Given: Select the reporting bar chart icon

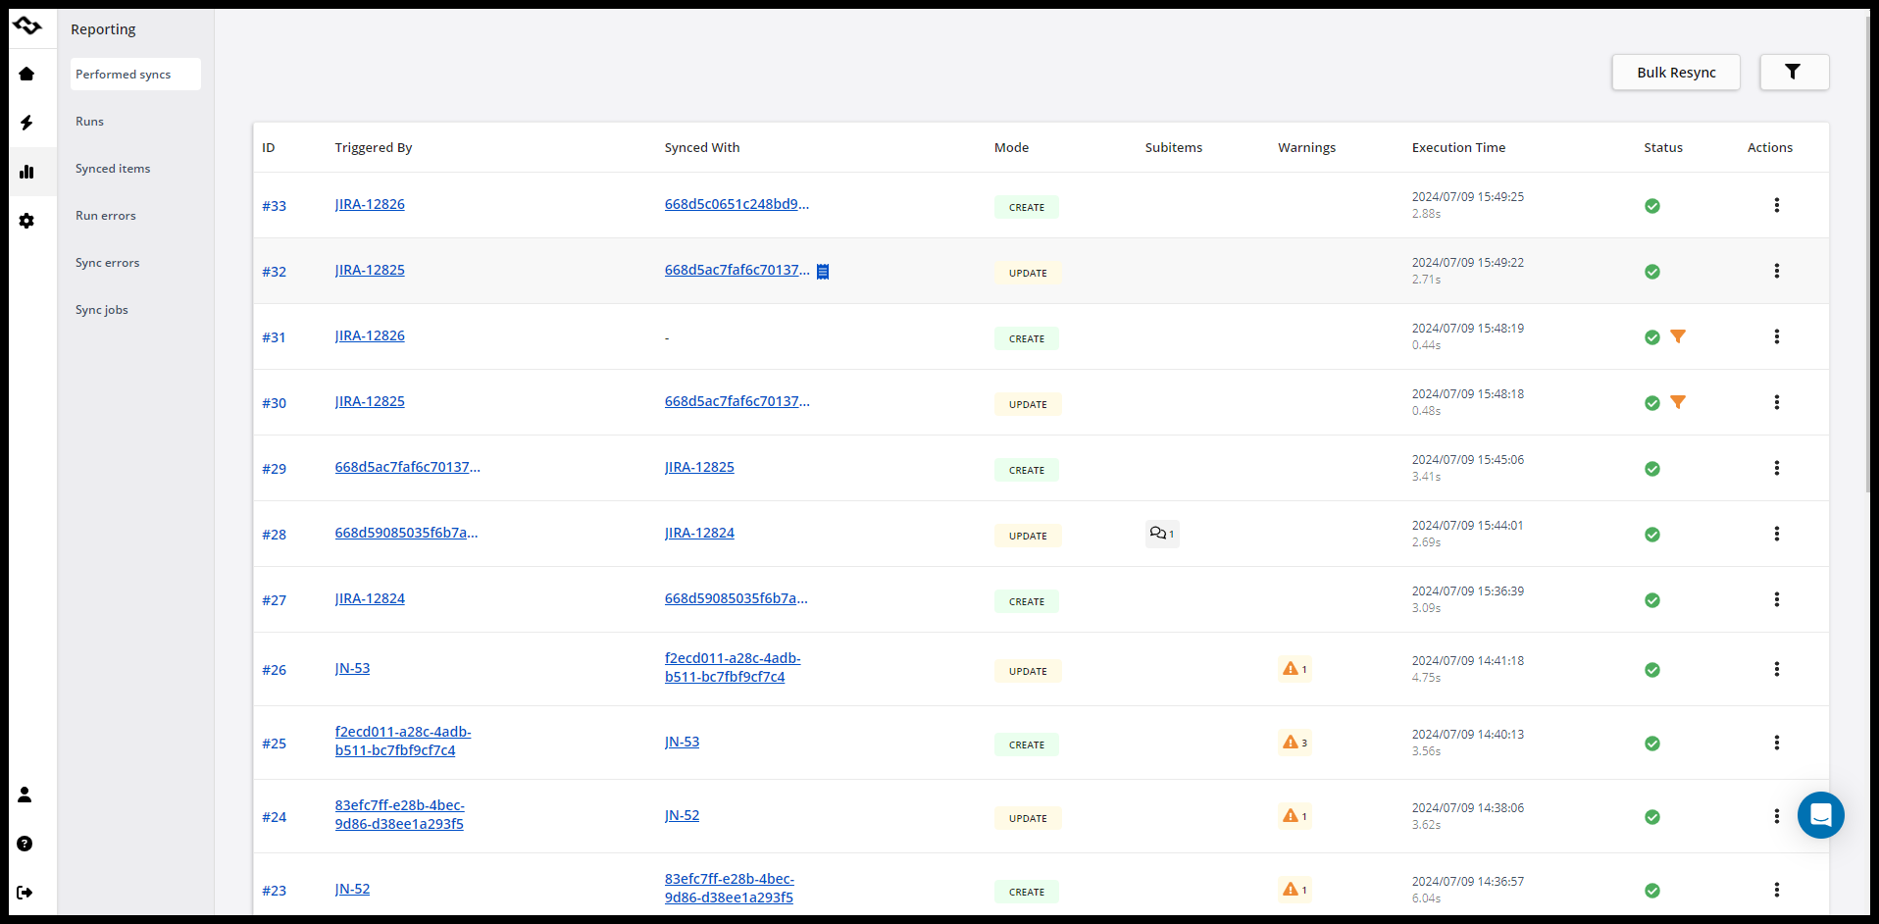Looking at the screenshot, I should (x=26, y=172).
